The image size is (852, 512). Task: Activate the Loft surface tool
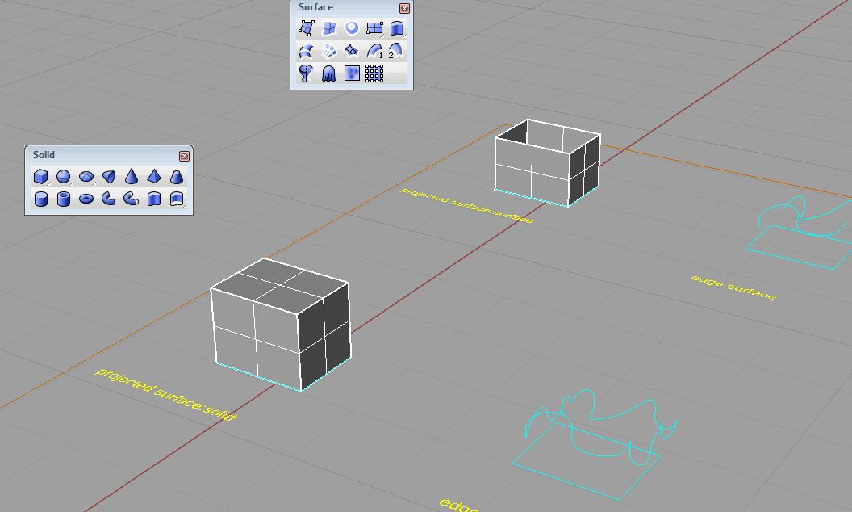(306, 52)
